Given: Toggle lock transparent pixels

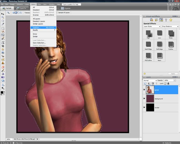Looking at the screenshot, I should [x=165, y=83].
